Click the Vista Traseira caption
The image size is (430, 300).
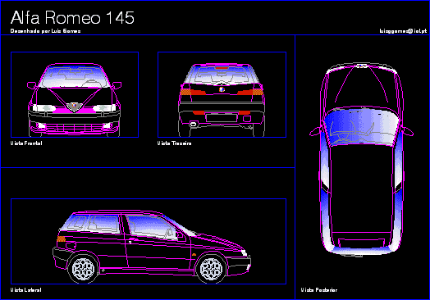[175, 143]
